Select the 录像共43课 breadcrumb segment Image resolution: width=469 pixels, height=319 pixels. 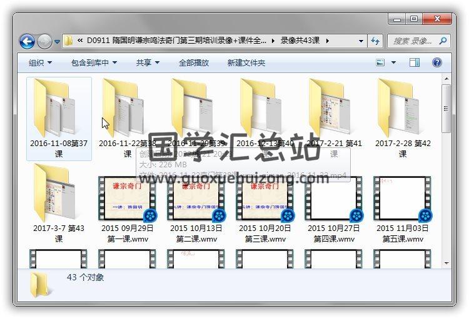300,41
